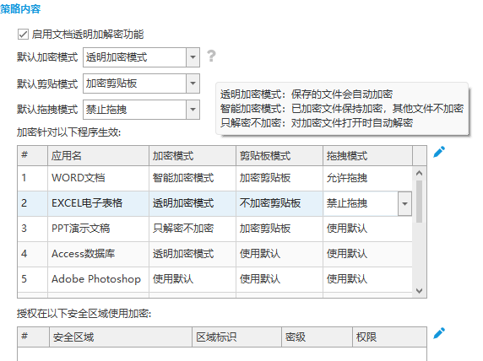483x361 pixels.
Task: Toggle the 启用文档透明加解密功能 checkbox
Action: coord(23,35)
